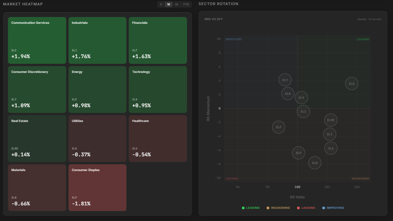The image size is (393, 221).
Task: Click the Utilities XLU heatmap tile
Action: [97, 138]
